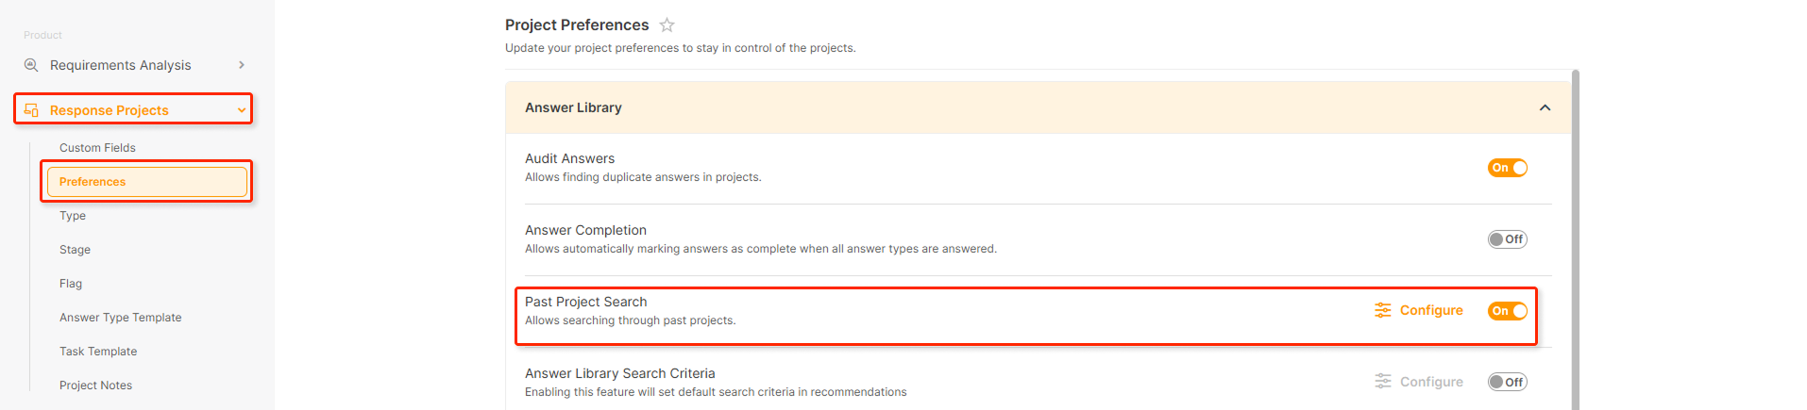Favorite Project Preferences with the star icon
This screenshot has width=1807, height=410.
click(667, 25)
